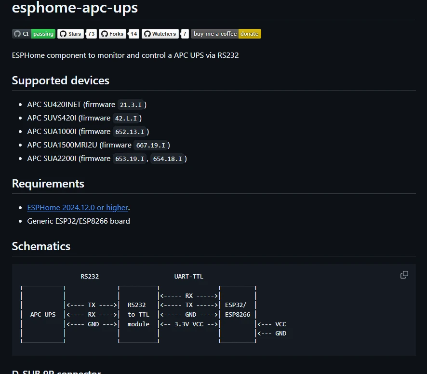Screen dimensions: 427x374
Task: Open the GitHub Watchers badge
Action: coord(160,34)
